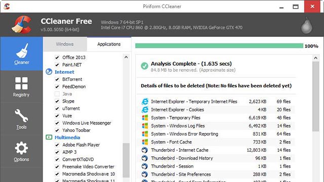Select the Applications tab
The height and width of the screenshot is (182, 324).
point(109,44)
